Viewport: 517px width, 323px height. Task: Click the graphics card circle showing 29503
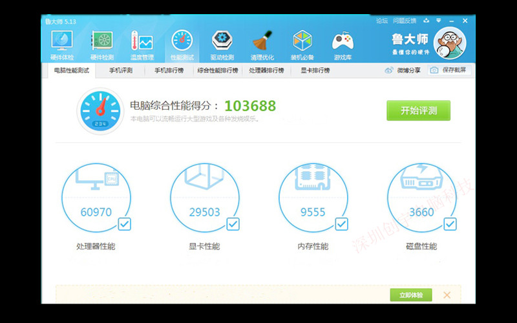[x=204, y=198]
